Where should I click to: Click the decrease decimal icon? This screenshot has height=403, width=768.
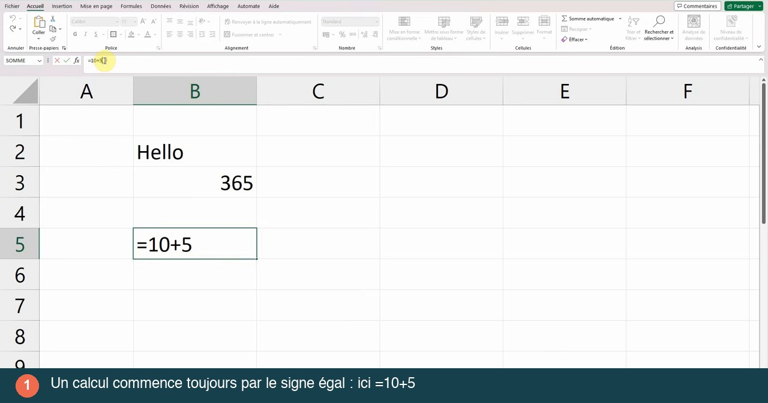pos(375,35)
